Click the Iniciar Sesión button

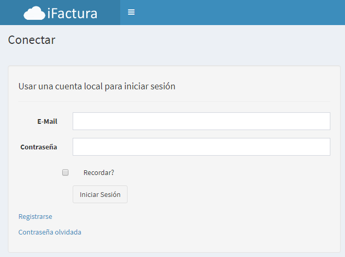click(x=100, y=194)
